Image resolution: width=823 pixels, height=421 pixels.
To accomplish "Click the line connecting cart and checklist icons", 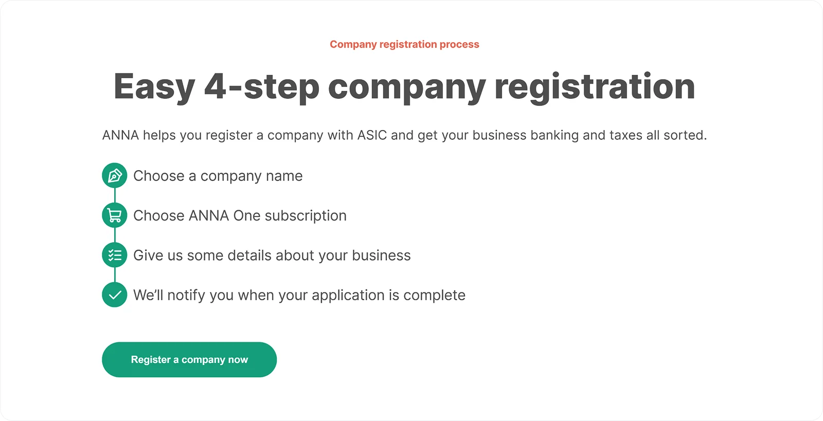I will [x=115, y=235].
